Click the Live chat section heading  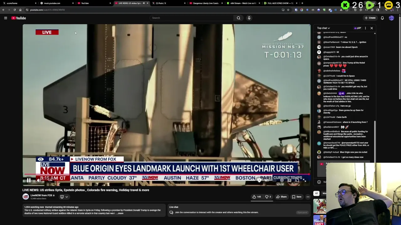pos(174,207)
